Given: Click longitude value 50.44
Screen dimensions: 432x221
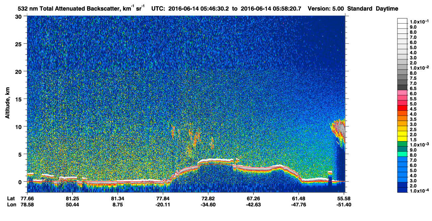Looking at the screenshot, I should [72, 204].
